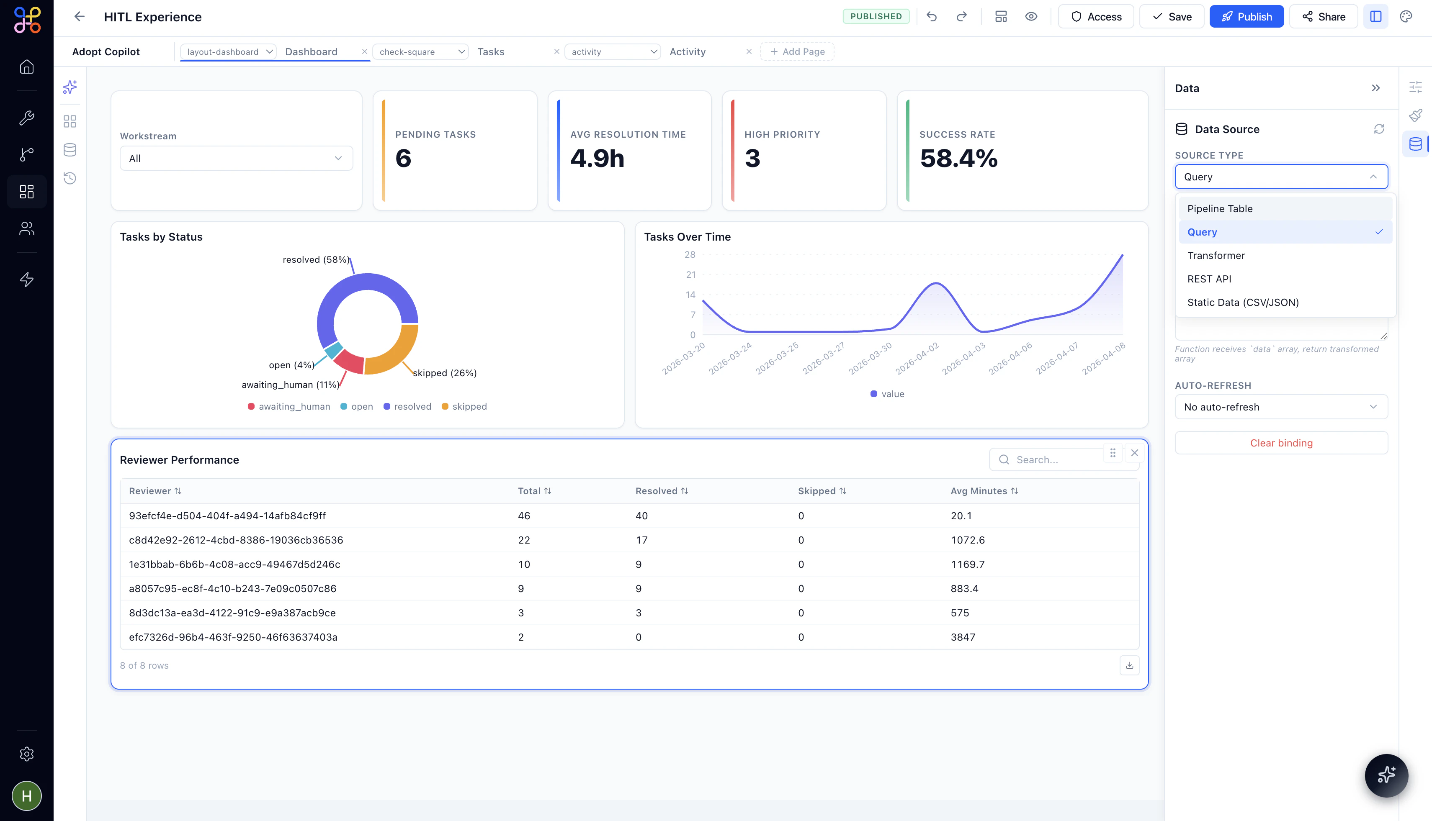This screenshot has width=1432, height=821.
Task: Click the undo arrow icon
Action: click(932, 16)
